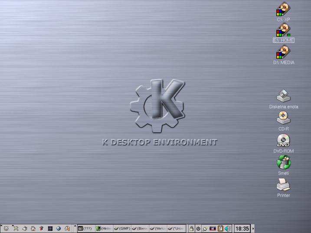
Task: Click the red arrow launcher icon
Action: coord(42,229)
